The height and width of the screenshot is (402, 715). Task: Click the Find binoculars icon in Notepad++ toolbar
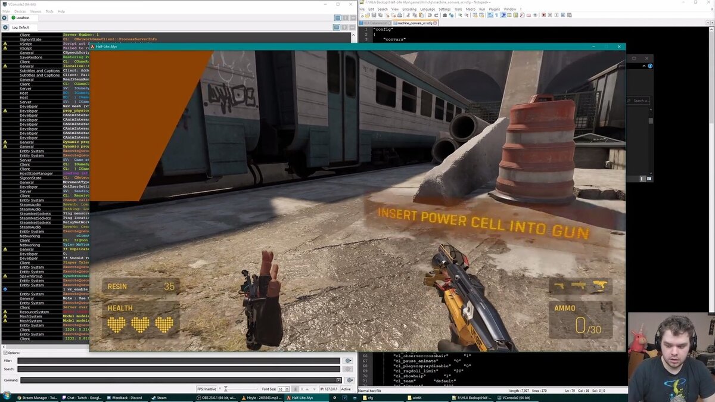(444, 15)
